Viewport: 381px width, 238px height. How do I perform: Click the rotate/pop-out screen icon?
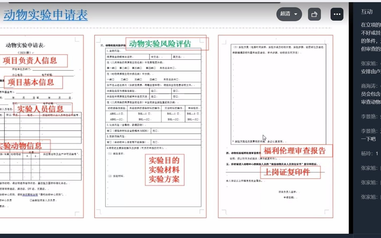coord(314,14)
